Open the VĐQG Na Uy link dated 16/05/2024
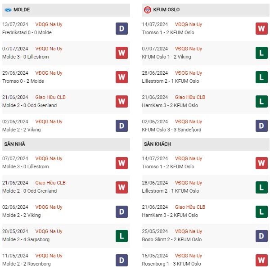 [189, 256]
